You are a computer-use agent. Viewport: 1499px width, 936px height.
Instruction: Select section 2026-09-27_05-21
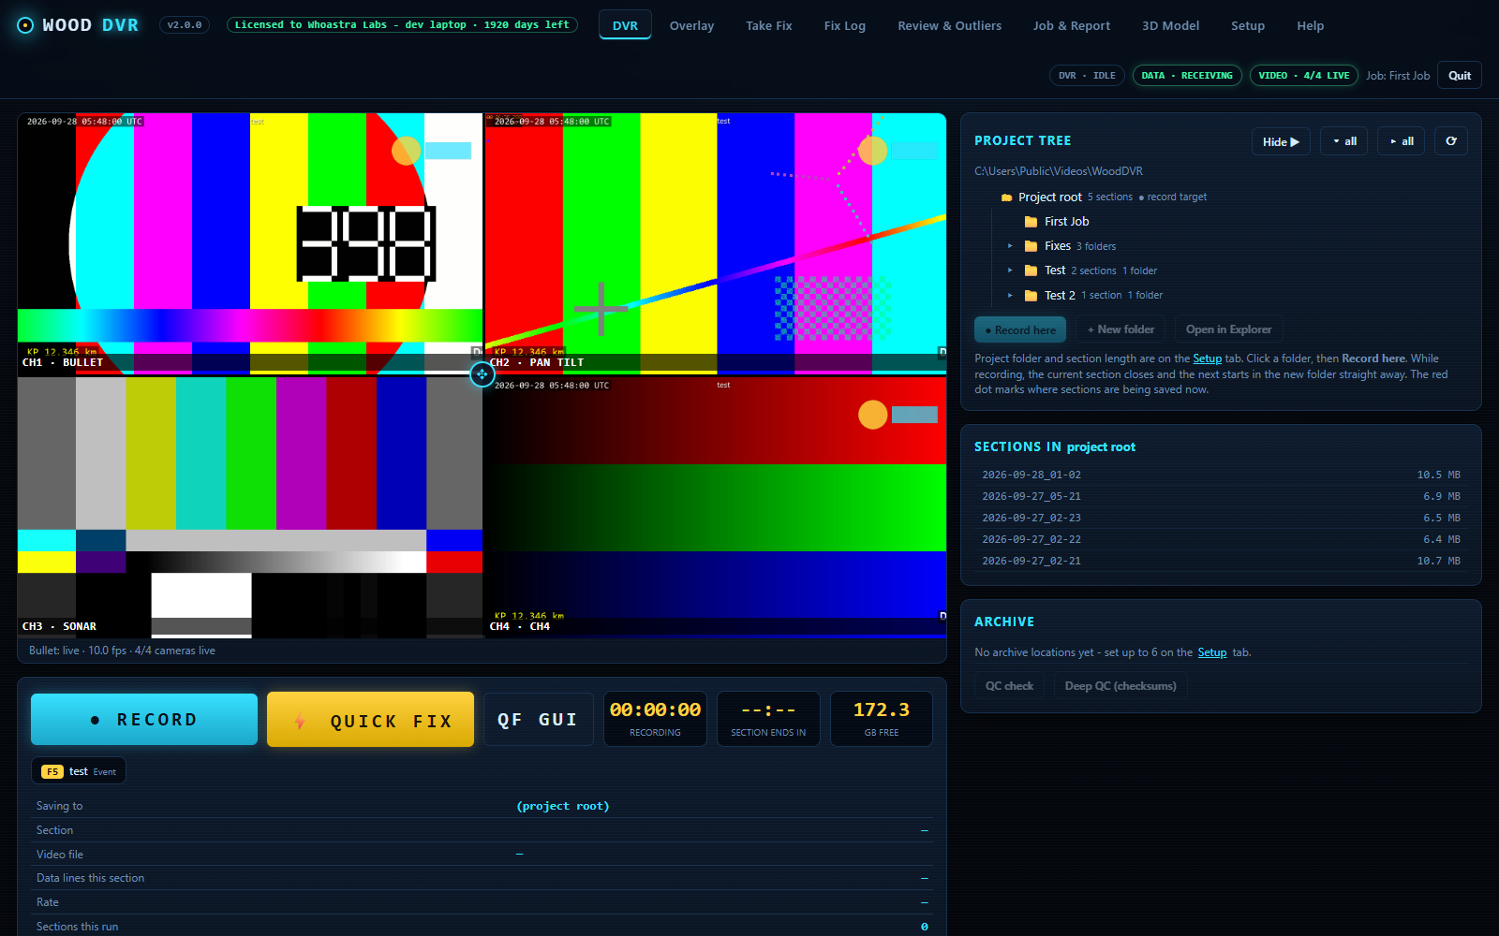pos(1221,496)
